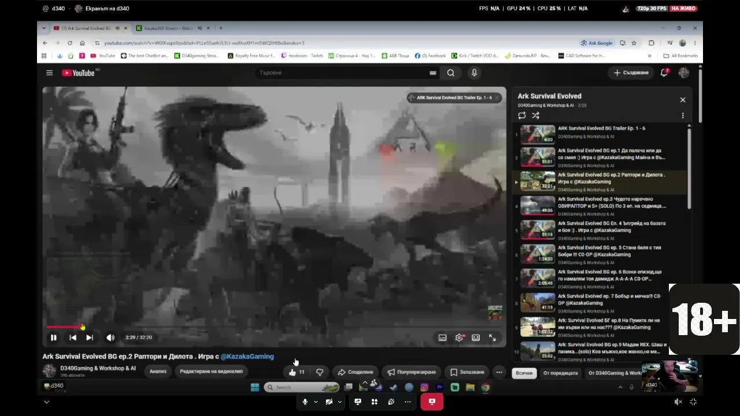Open video player settings gear
This screenshot has width=740, height=416.
pyautogui.click(x=459, y=338)
